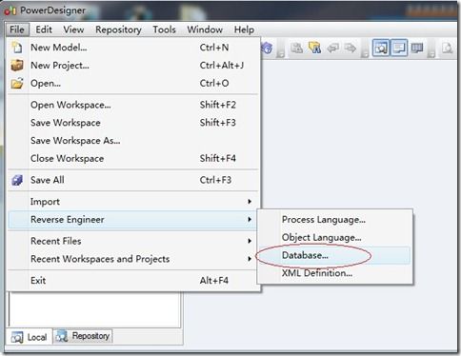This screenshot has height=356, width=461.
Task: Toggle the Output window toolbar button
Action: (399, 49)
